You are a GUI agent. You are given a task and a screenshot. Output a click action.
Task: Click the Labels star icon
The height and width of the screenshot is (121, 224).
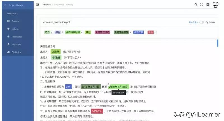point(8,29)
